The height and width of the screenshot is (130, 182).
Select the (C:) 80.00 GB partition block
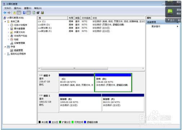76,82
